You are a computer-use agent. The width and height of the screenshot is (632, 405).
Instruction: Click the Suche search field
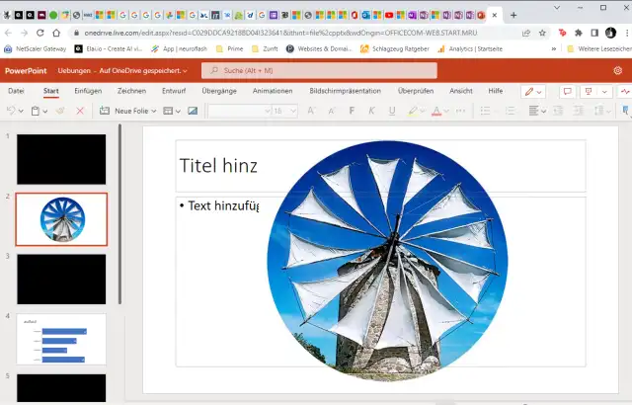pyautogui.click(x=319, y=70)
